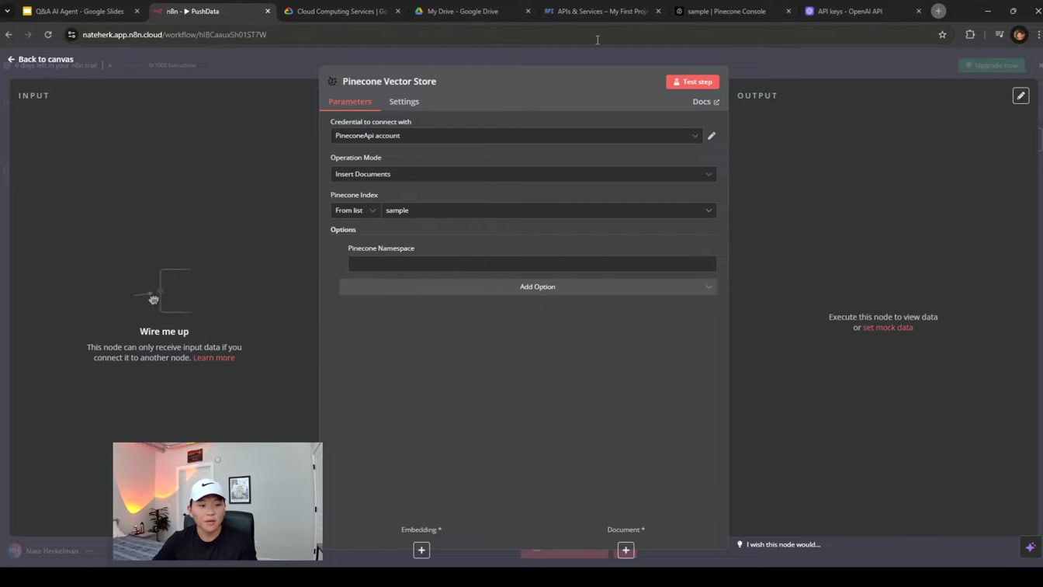Open the PineconeApi account credential dropdown
Image resolution: width=1043 pixels, height=587 pixels.
[x=517, y=136]
